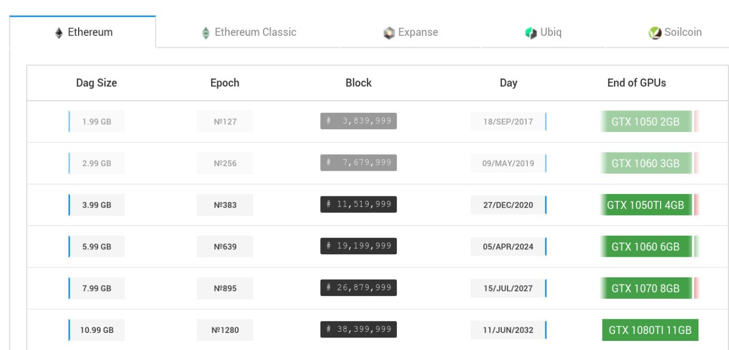Click the Ubiq logo icon
Viewport: 729px width, 350px height.
tap(531, 33)
